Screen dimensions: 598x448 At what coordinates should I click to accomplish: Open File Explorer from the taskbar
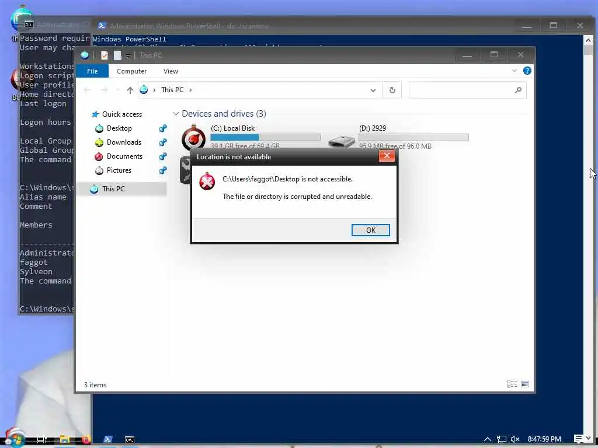click(64, 439)
